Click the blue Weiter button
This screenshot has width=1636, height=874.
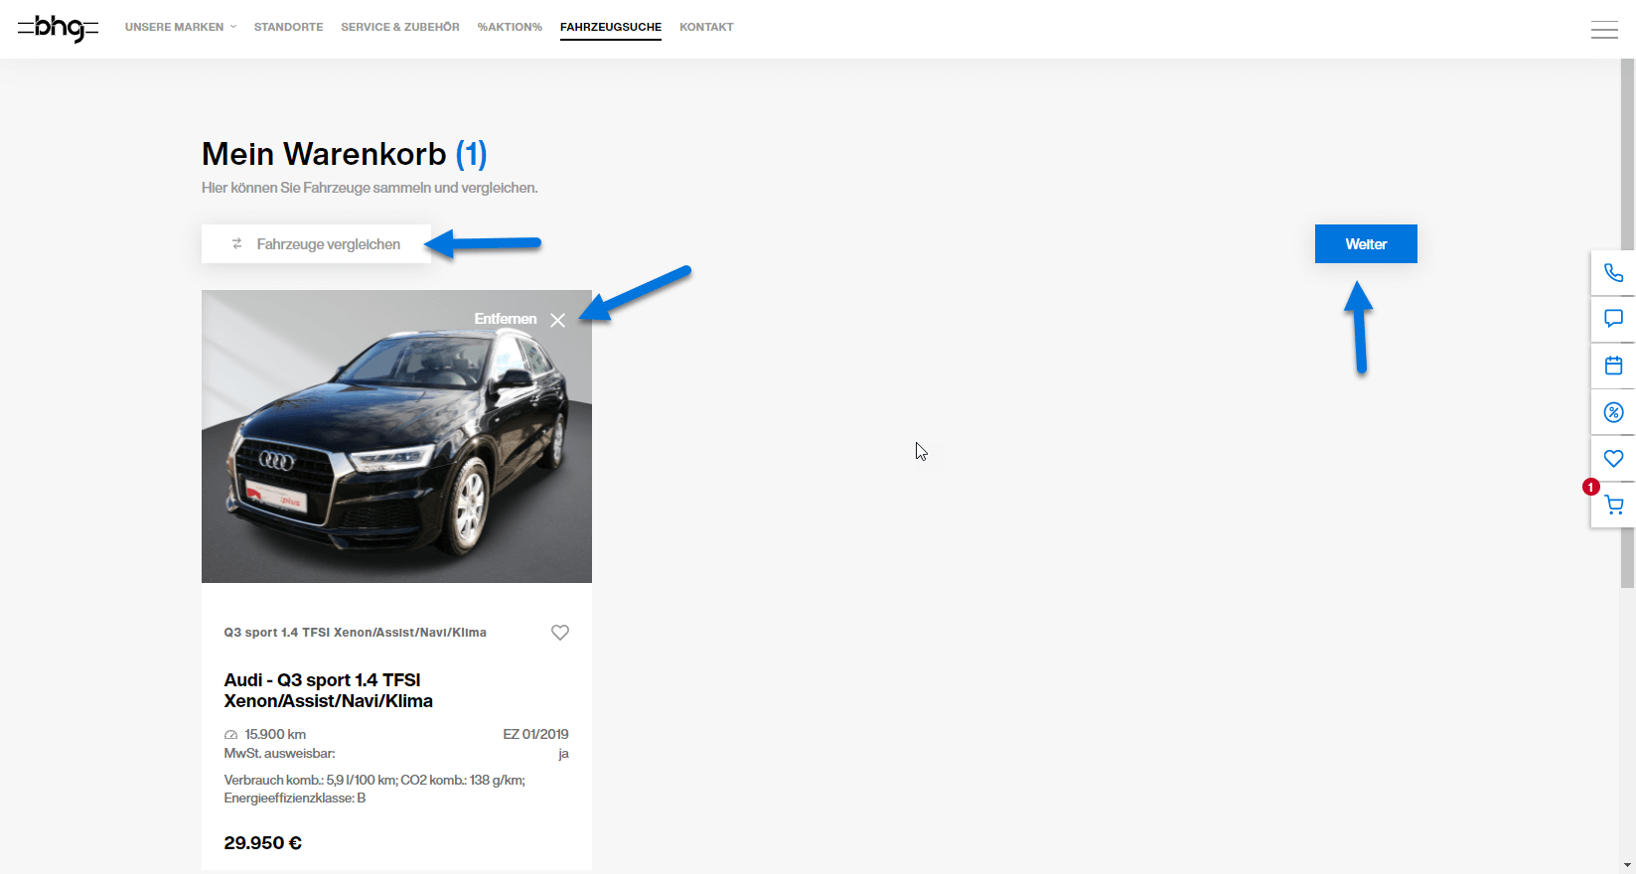pos(1366,243)
